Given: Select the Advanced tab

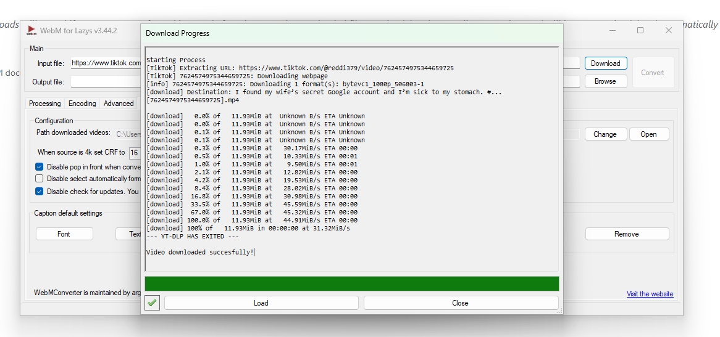Looking at the screenshot, I should [119, 104].
